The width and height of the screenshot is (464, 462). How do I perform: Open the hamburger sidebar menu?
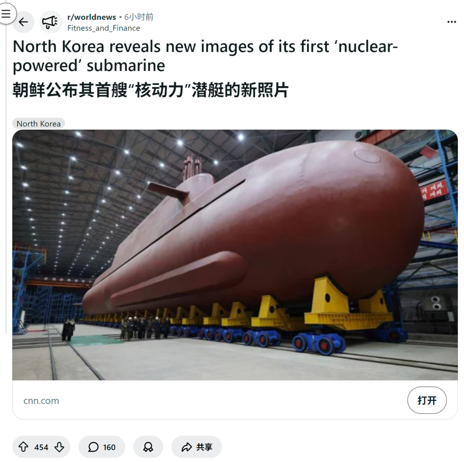(x=6, y=13)
